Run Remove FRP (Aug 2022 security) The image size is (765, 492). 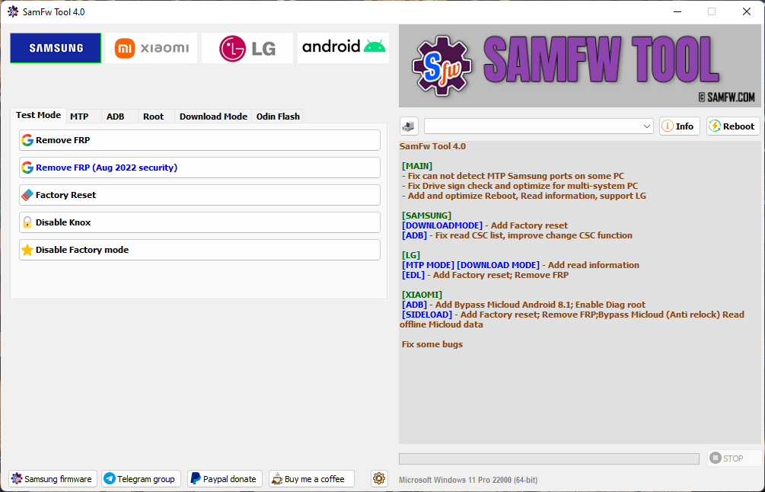click(199, 168)
